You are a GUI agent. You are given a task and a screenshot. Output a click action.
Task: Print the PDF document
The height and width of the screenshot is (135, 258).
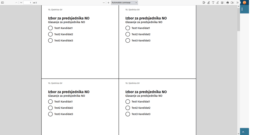point(227,2)
